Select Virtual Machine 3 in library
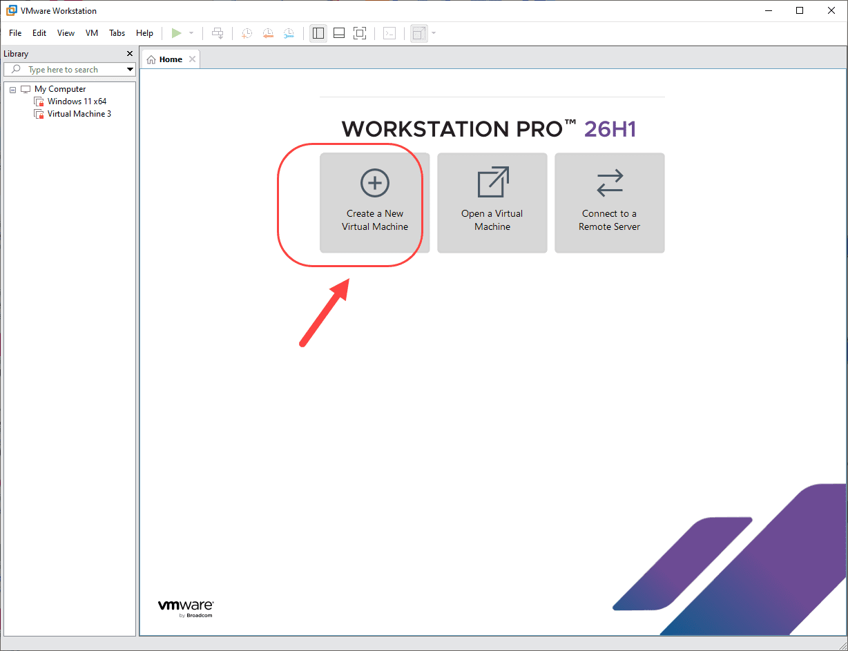 [x=79, y=114]
